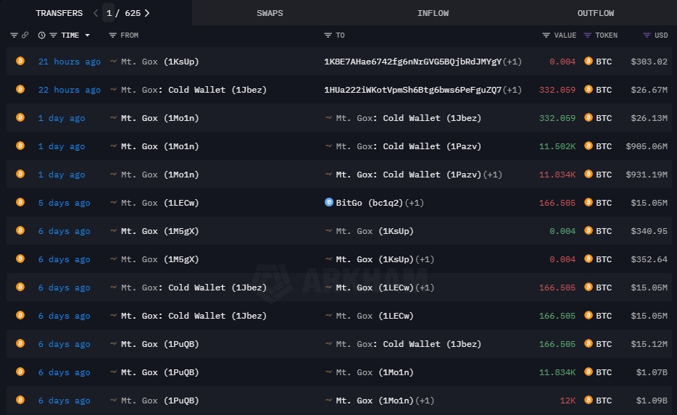Open the BitGo (bc1q2) recipient
Screen dimensions: 677x415
click(x=369, y=203)
